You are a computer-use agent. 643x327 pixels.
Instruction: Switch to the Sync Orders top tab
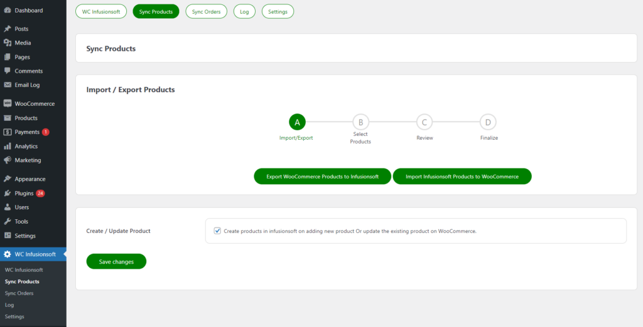pyautogui.click(x=206, y=11)
